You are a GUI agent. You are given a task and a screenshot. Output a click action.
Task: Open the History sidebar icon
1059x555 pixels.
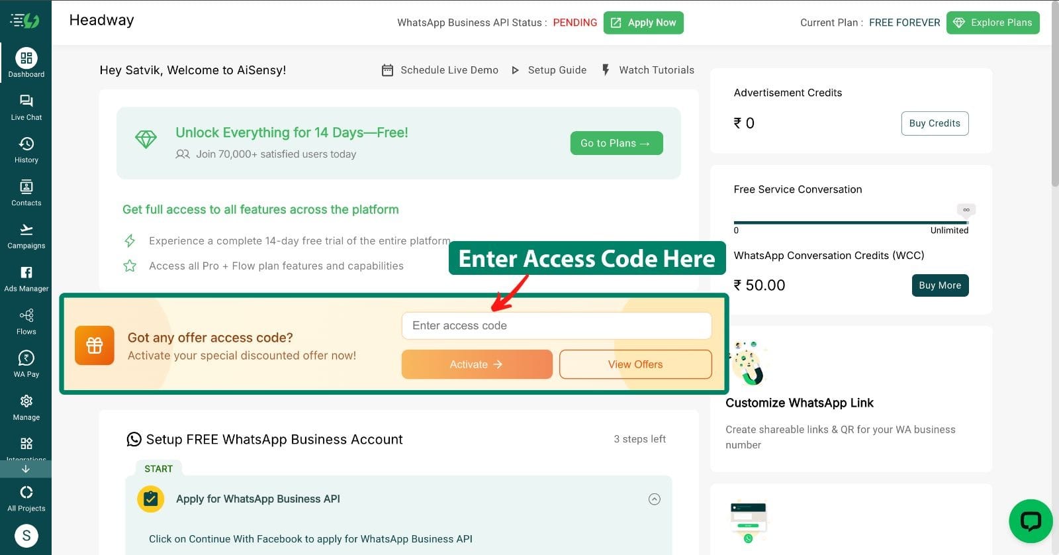tap(26, 144)
